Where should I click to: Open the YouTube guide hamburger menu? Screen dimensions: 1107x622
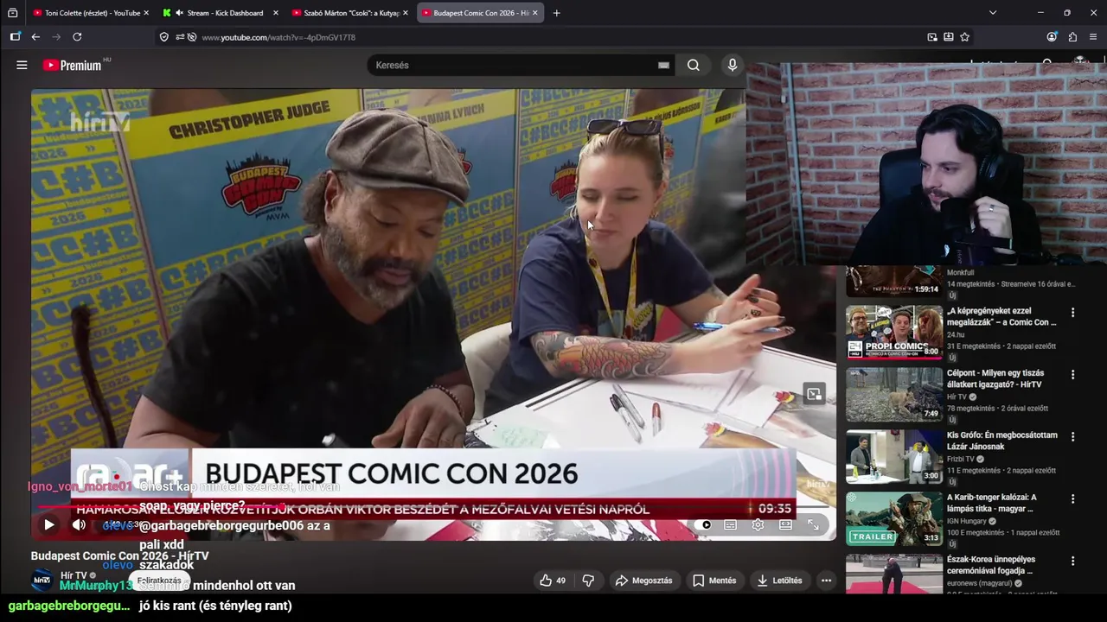[22, 65]
